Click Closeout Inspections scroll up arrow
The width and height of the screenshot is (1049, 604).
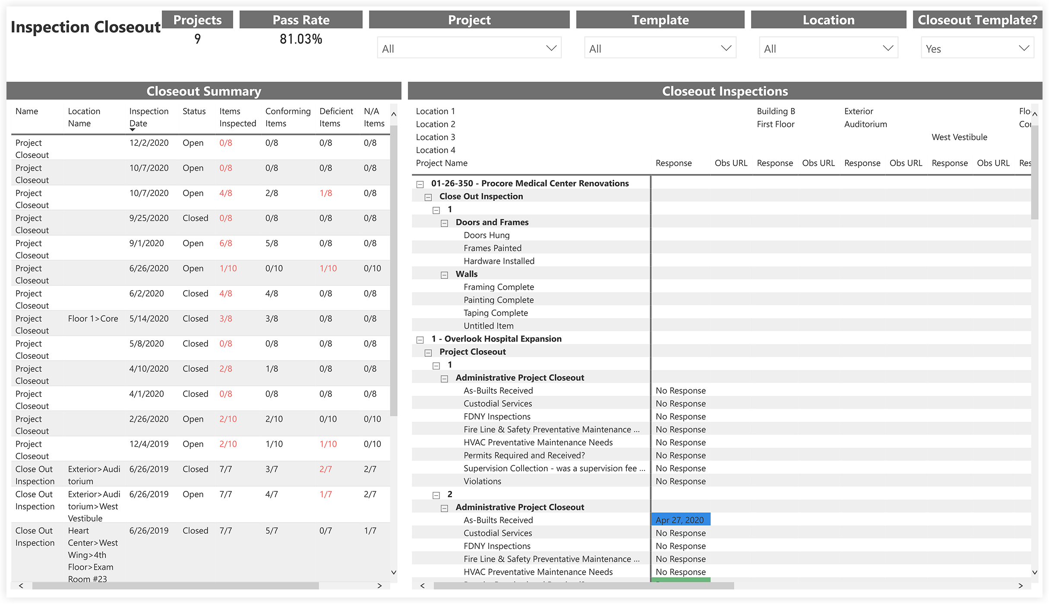pyautogui.click(x=1035, y=114)
